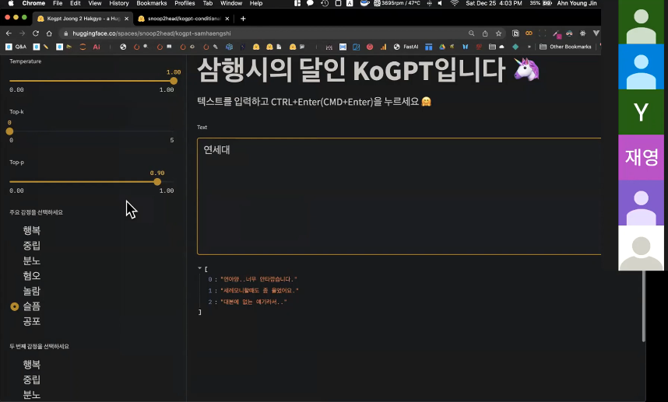Adjust the Top-p slider handle

[x=157, y=182]
